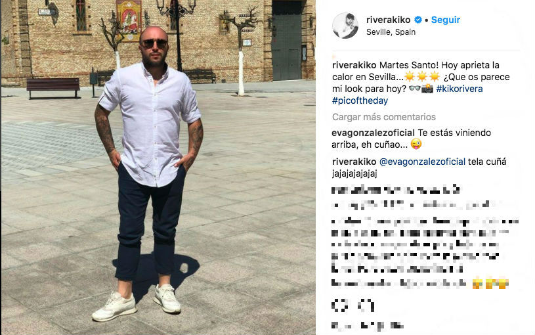
Task: Click the camera emoji in the caption
Action: 427,89
